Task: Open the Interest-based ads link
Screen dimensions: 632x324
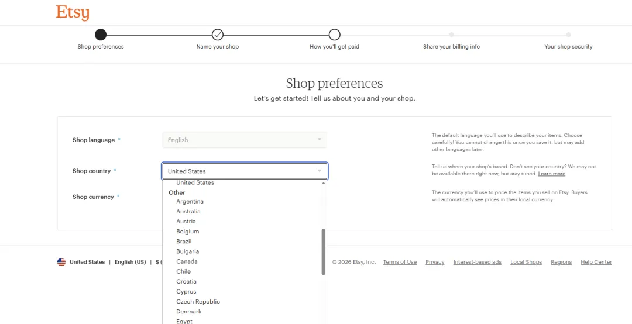Action: pyautogui.click(x=477, y=262)
